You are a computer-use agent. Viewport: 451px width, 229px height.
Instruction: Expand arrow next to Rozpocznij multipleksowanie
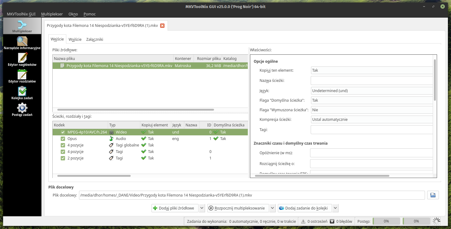pyautogui.click(x=273, y=208)
